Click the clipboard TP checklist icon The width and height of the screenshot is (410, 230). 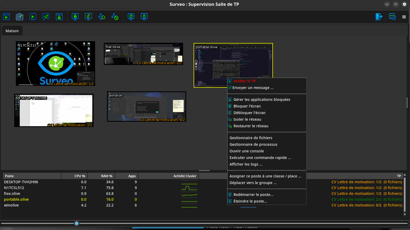[x=20, y=16]
